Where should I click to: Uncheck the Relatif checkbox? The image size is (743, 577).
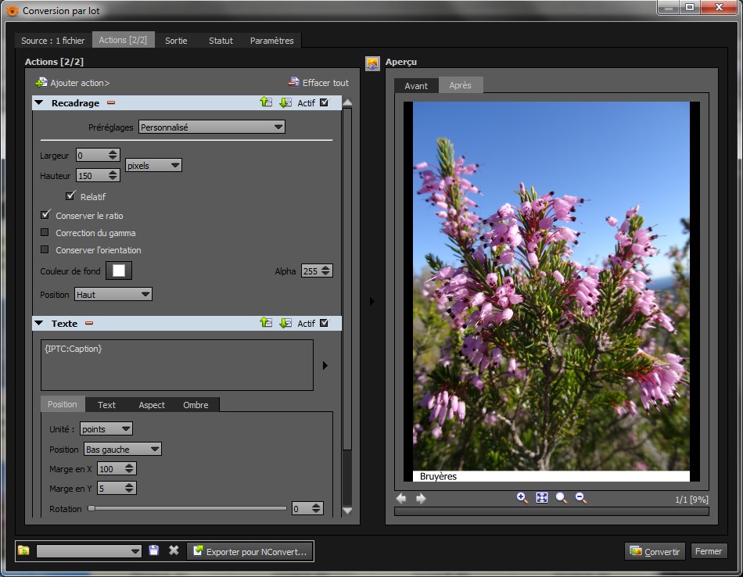click(x=70, y=195)
